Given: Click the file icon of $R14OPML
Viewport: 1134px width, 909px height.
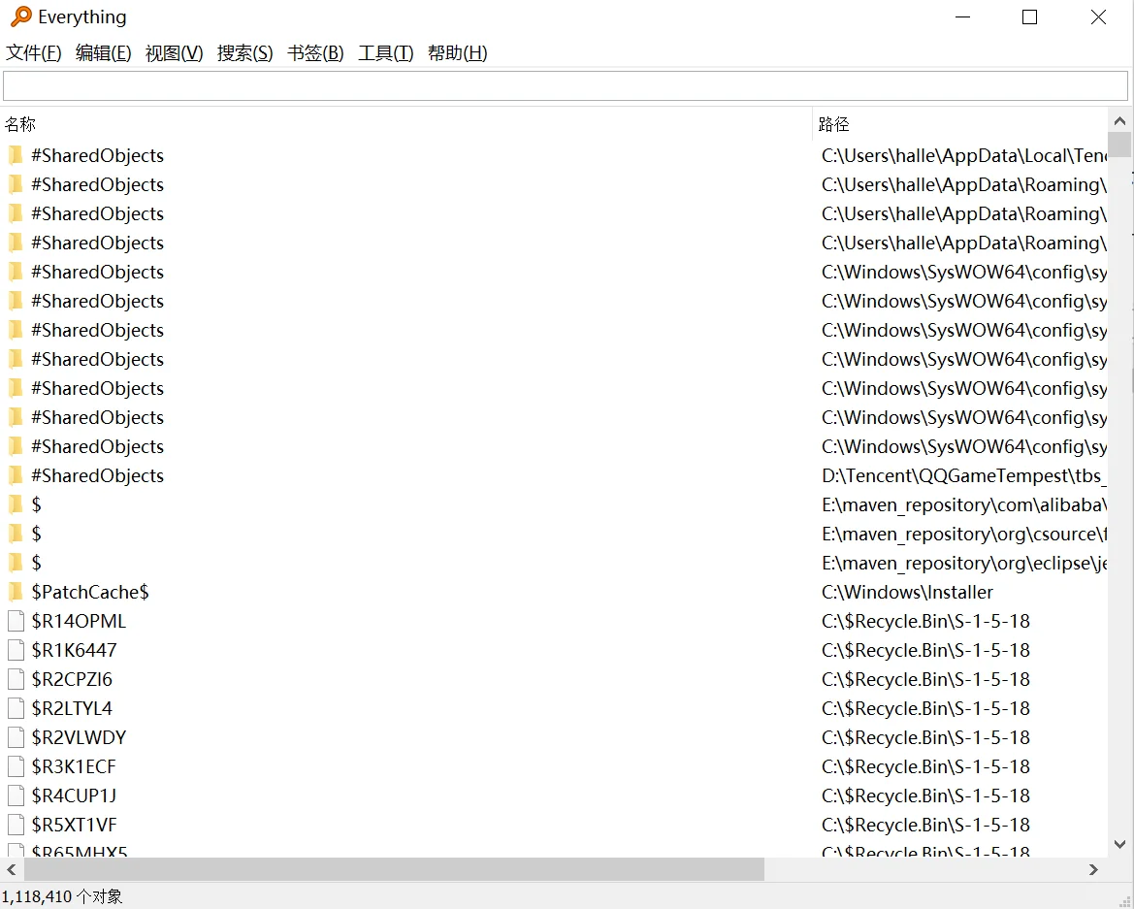Looking at the screenshot, I should pos(16,621).
